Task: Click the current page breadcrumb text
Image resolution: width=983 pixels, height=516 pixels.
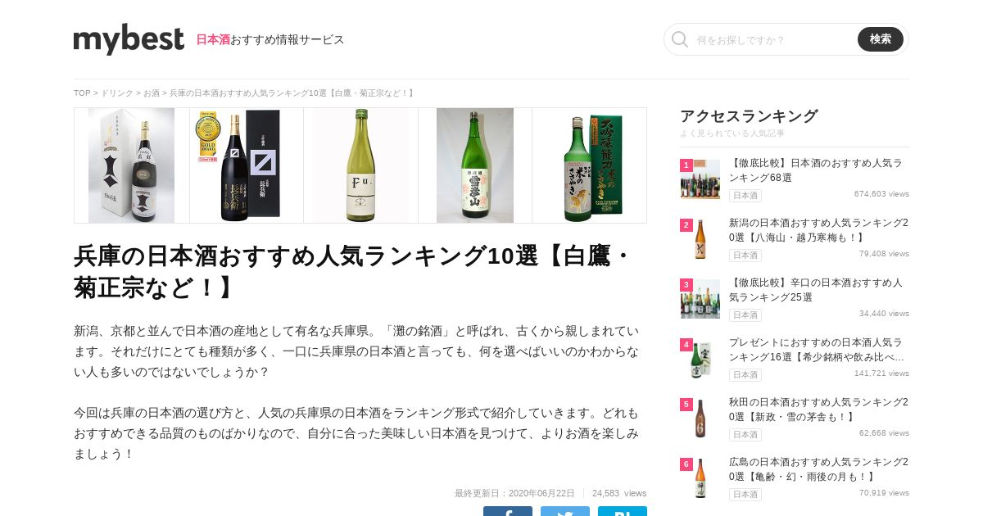Action: (292, 93)
